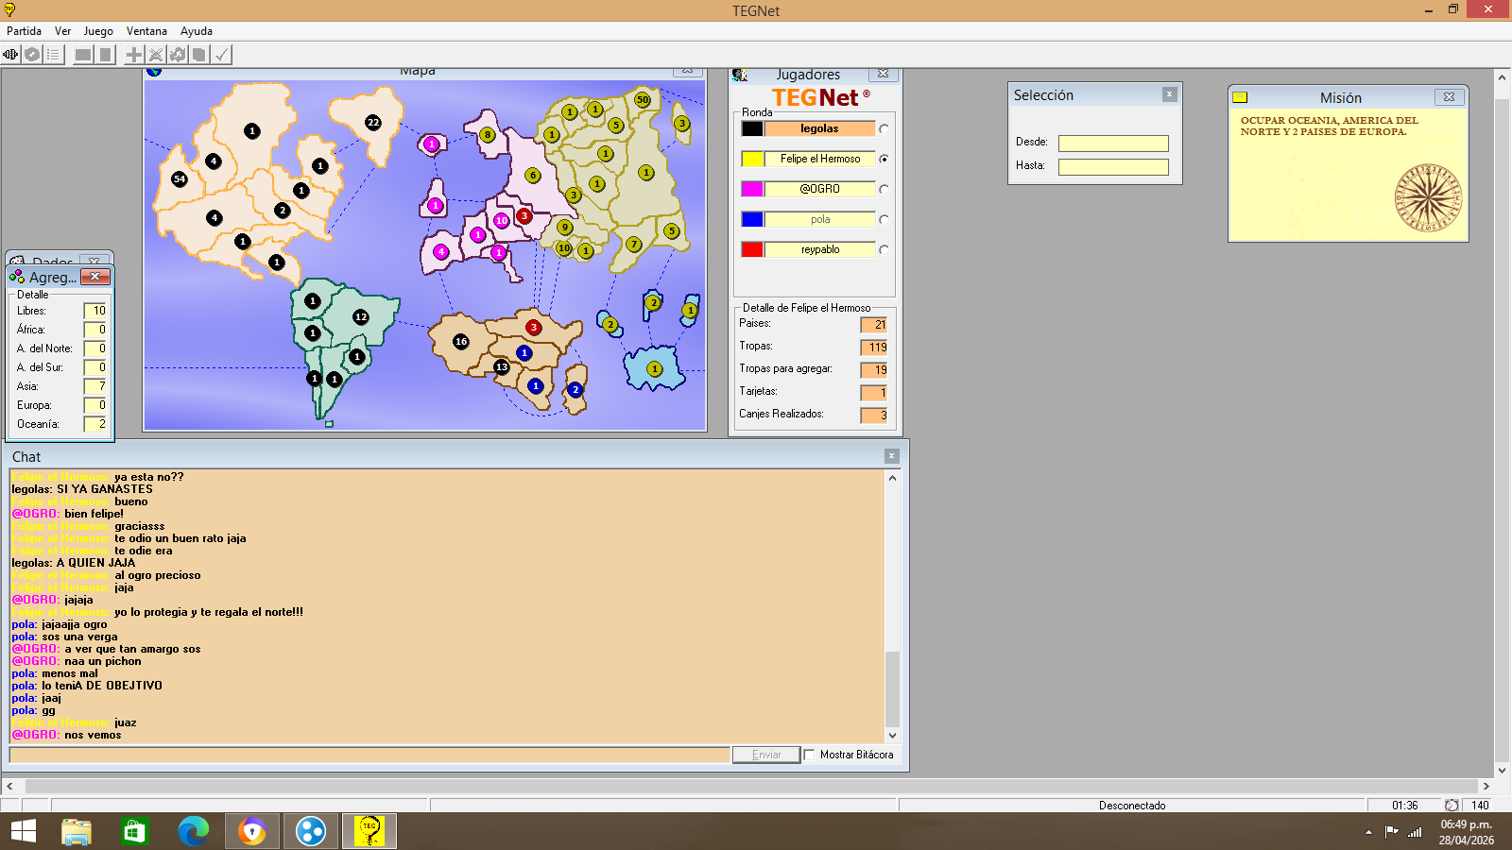Open TEGNet app from the Windows taskbar
This screenshot has width=1512, height=850.
369,831
